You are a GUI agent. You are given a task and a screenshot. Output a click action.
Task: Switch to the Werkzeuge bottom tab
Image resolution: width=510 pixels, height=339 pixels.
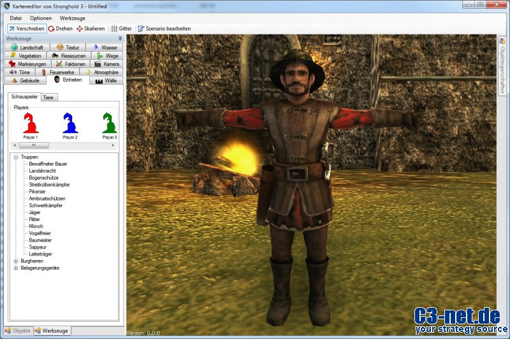click(52, 331)
